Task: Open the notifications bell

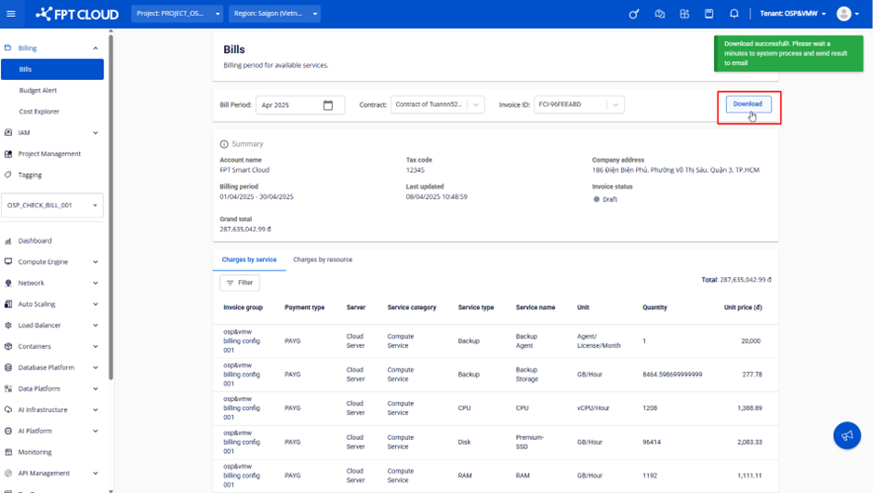Action: (x=734, y=14)
